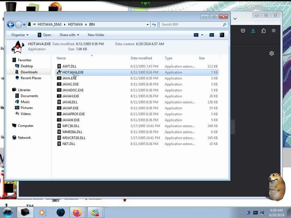Select HOTJAVA_10A3 in the breadcrumb
This screenshot has height=218, width=291.
pyautogui.click(x=49, y=24)
